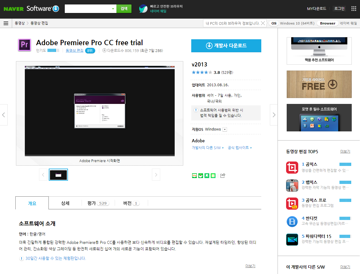
Task: Click the 동영상 편집 breadcrumb
Action: tap(39, 23)
